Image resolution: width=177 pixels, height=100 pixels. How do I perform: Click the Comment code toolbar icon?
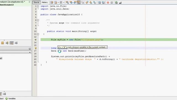point(116,2)
